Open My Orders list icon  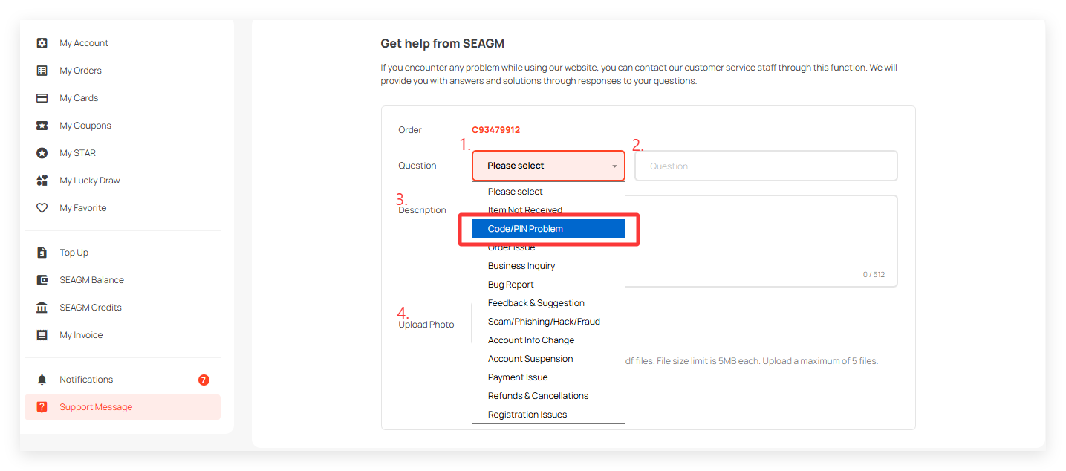point(42,71)
